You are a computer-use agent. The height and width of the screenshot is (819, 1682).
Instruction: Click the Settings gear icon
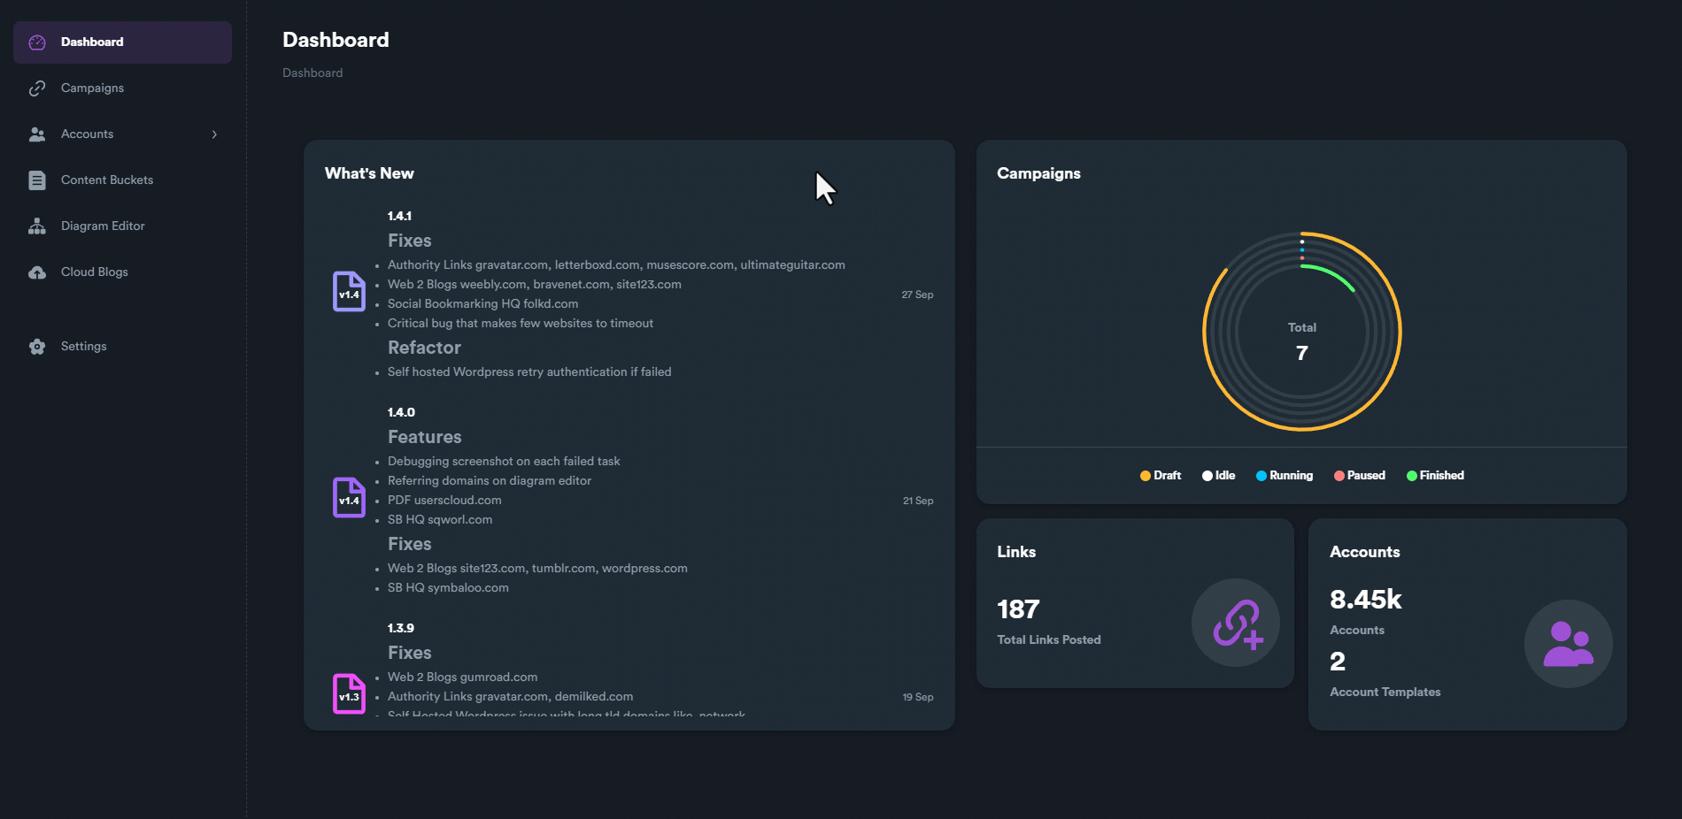pos(37,347)
